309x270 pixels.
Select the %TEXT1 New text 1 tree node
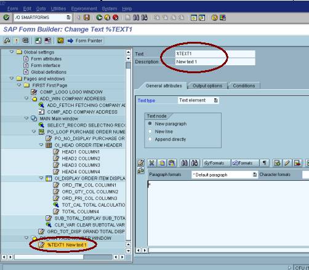click(66, 245)
